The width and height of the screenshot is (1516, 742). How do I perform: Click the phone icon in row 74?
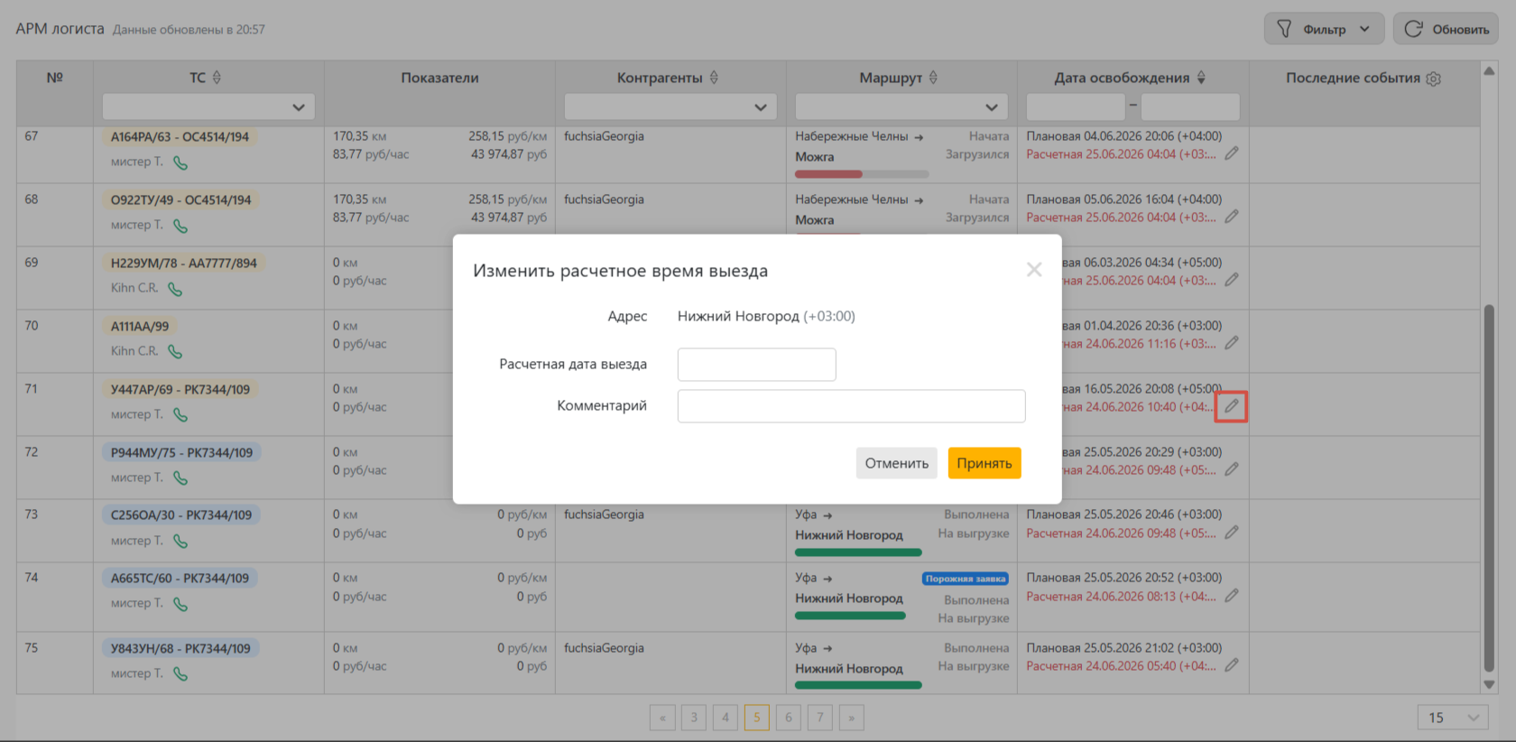coord(180,605)
